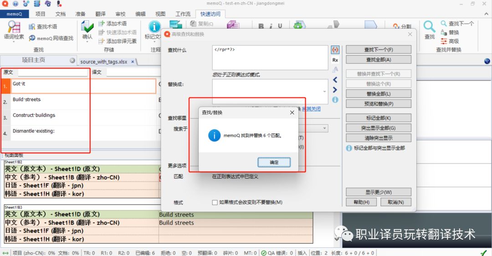Image resolution: width=492 pixels, height=256 pixels.
Task: Click the 替换 icon in the ribbon
Action: (444, 32)
